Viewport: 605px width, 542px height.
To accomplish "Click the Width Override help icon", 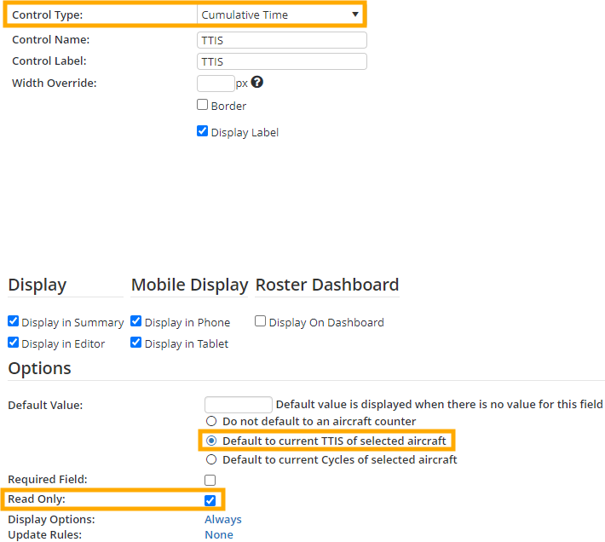I will click(x=256, y=83).
